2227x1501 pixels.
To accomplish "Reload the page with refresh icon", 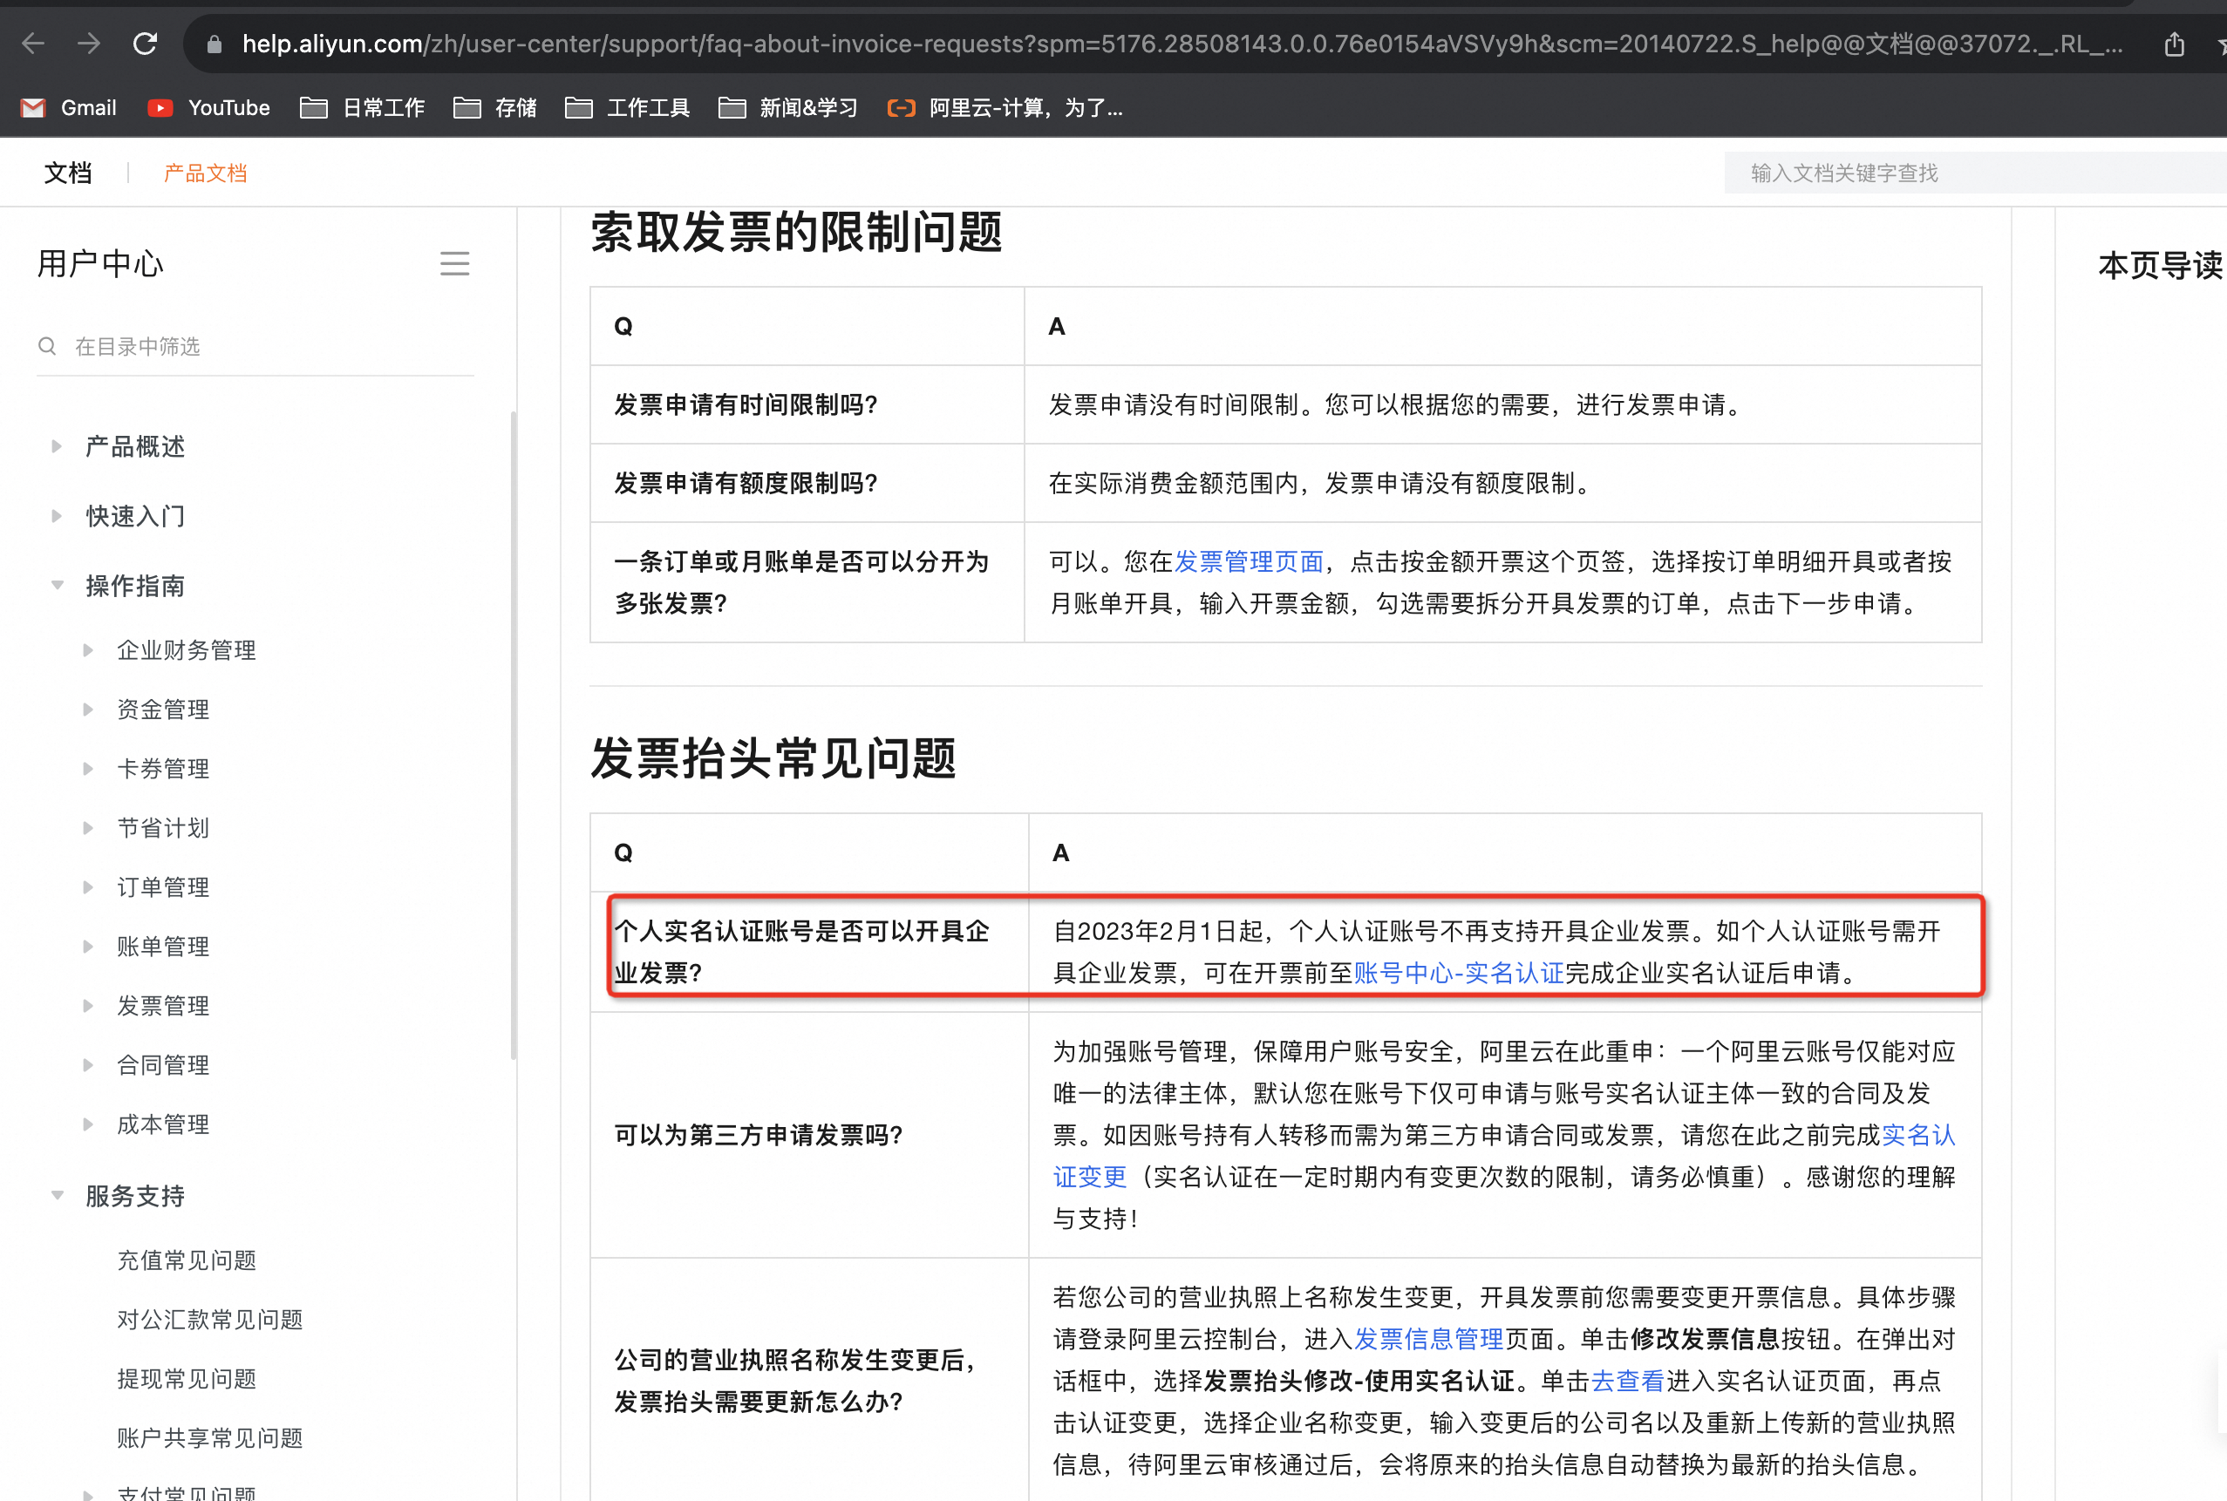I will pyautogui.click(x=145, y=43).
